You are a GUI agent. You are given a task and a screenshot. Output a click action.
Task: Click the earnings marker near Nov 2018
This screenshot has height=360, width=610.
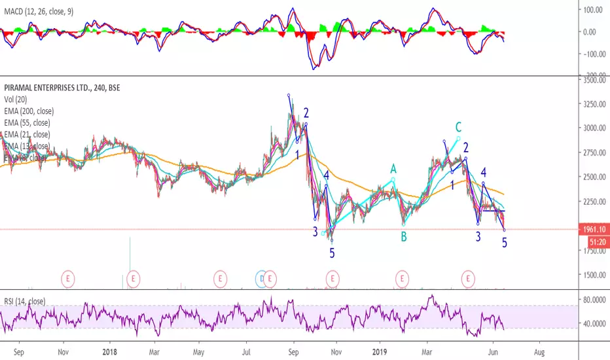(332, 279)
